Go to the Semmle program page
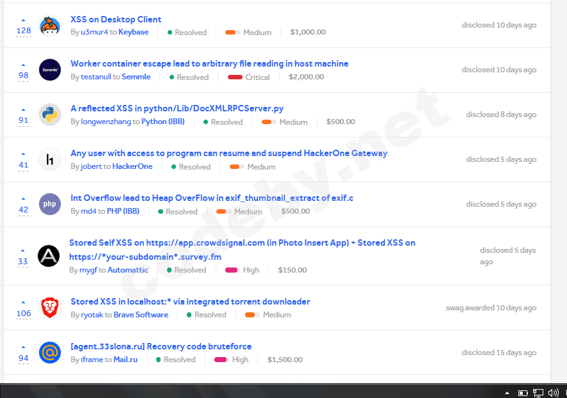This screenshot has width=567, height=398. [136, 77]
